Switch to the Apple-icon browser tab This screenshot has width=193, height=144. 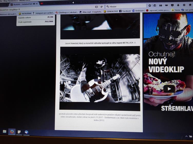coord(87,2)
